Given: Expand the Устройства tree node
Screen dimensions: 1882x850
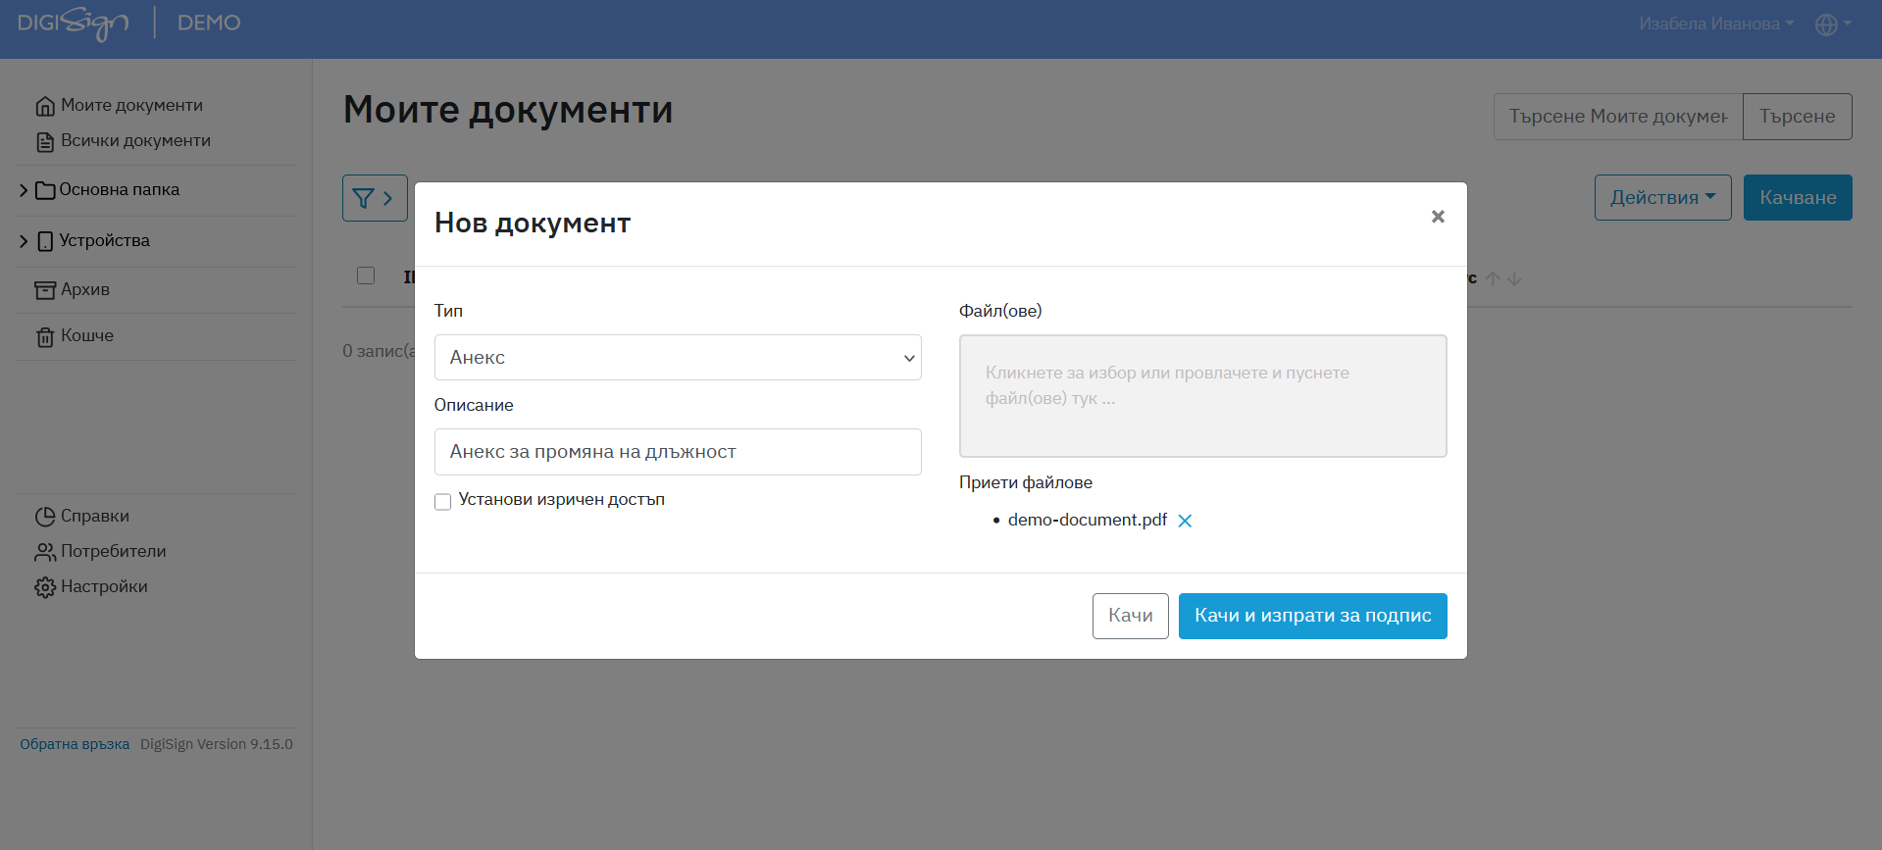Looking at the screenshot, I should (24, 241).
